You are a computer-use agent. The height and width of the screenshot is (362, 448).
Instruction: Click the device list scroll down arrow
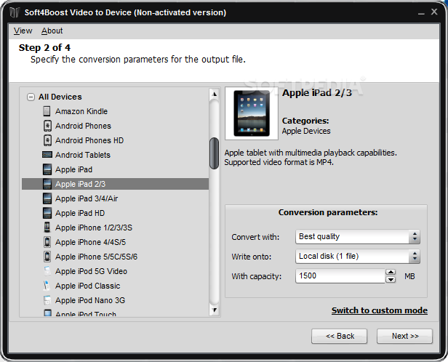(215, 310)
